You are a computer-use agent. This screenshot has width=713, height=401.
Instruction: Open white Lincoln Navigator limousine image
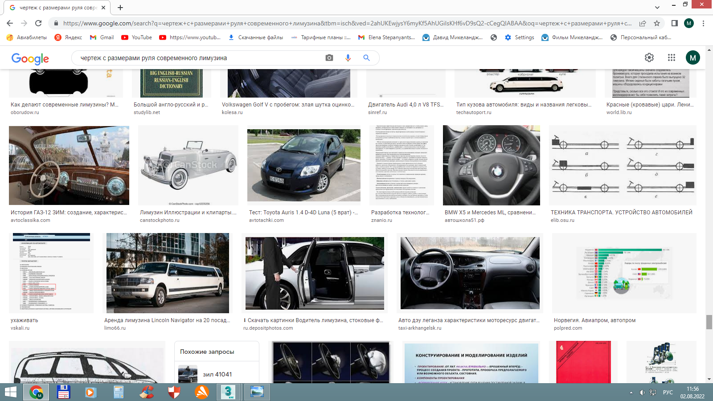coord(168,273)
